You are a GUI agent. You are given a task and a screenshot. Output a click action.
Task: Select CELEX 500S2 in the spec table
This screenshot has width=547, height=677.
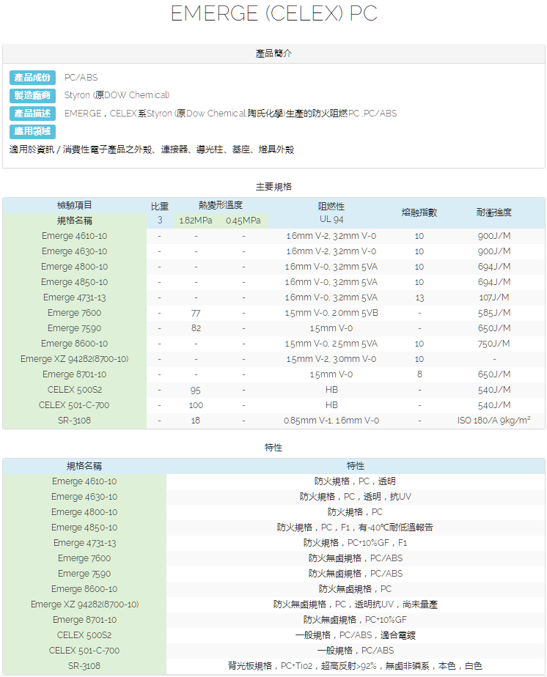[x=74, y=390]
